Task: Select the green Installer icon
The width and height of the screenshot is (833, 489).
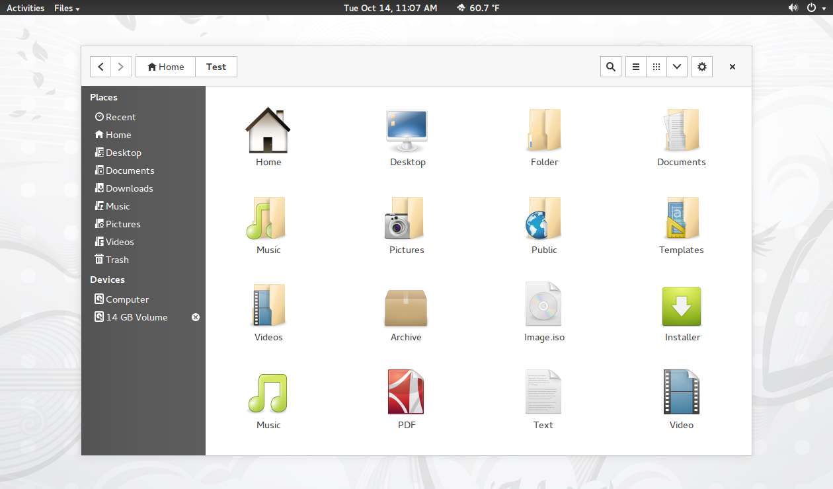Action: (682, 306)
